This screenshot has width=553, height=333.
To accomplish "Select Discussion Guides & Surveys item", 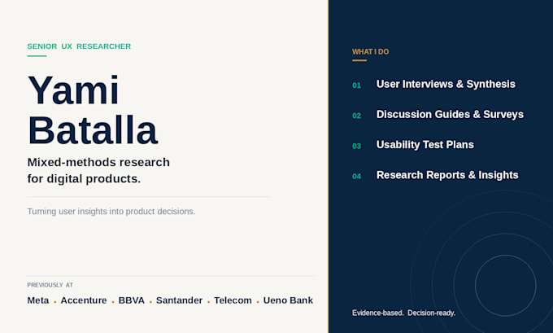I will tap(450, 115).
